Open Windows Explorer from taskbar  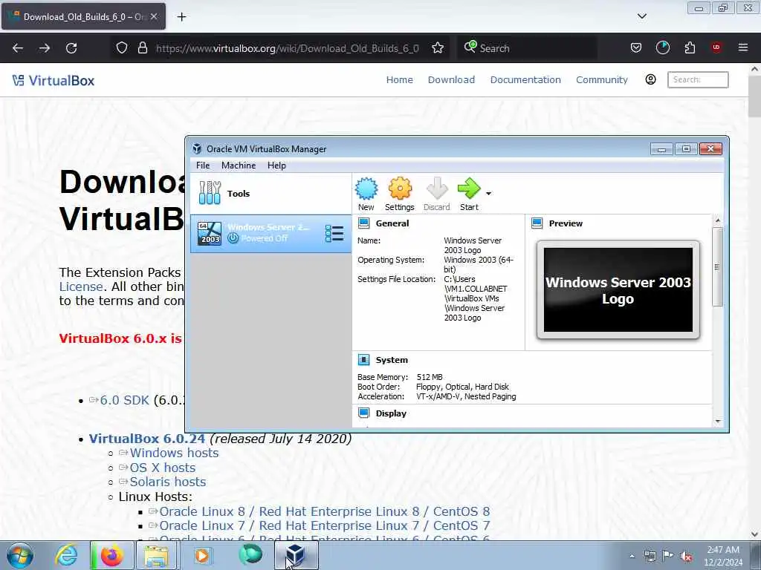(x=156, y=555)
